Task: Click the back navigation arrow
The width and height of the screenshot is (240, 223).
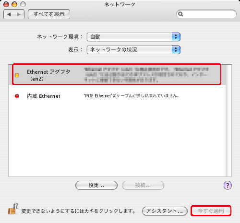Action: click(x=9, y=14)
